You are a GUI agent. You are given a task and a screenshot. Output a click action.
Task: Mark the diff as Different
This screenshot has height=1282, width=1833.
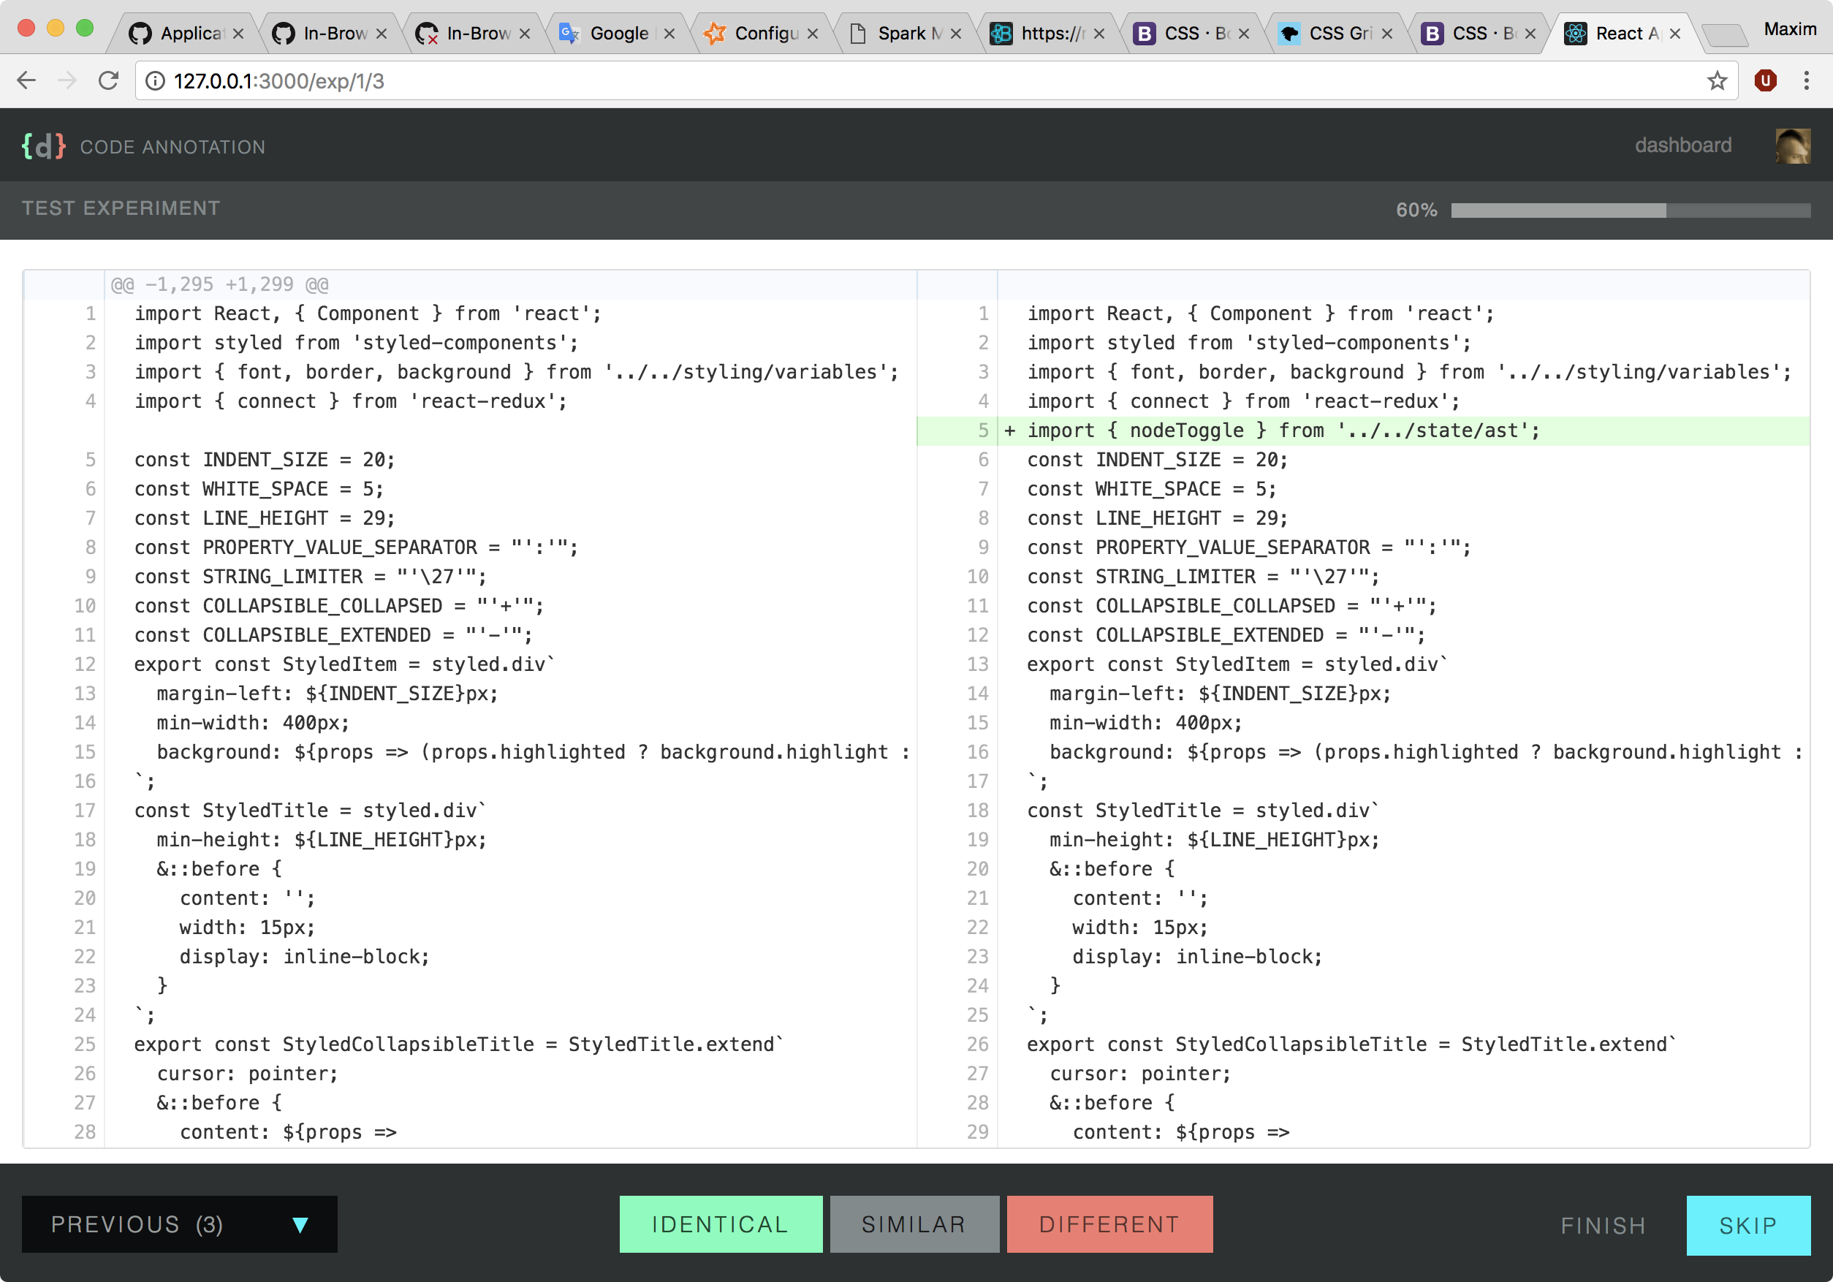(1109, 1224)
